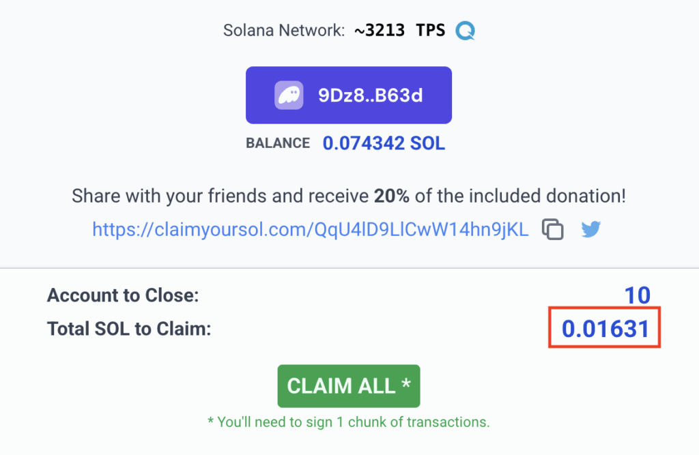Share the referral via the Twitter bird icon
The width and height of the screenshot is (699, 455).
pos(590,230)
